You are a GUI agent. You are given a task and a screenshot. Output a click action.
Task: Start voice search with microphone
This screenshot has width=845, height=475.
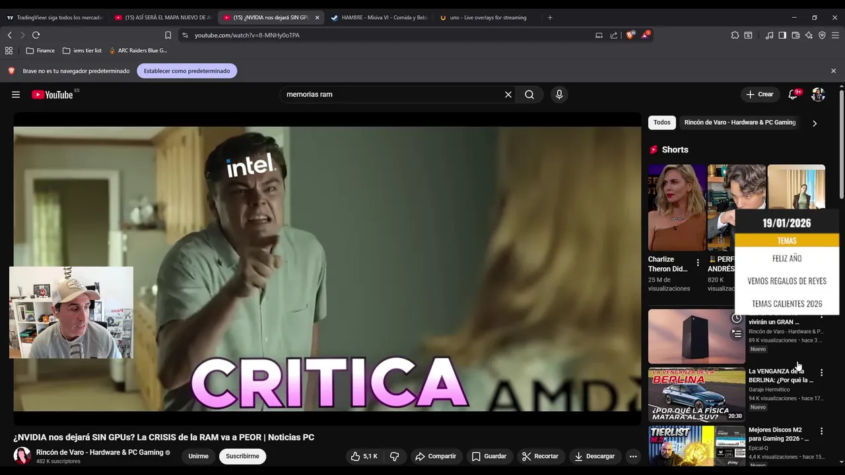[x=559, y=94]
